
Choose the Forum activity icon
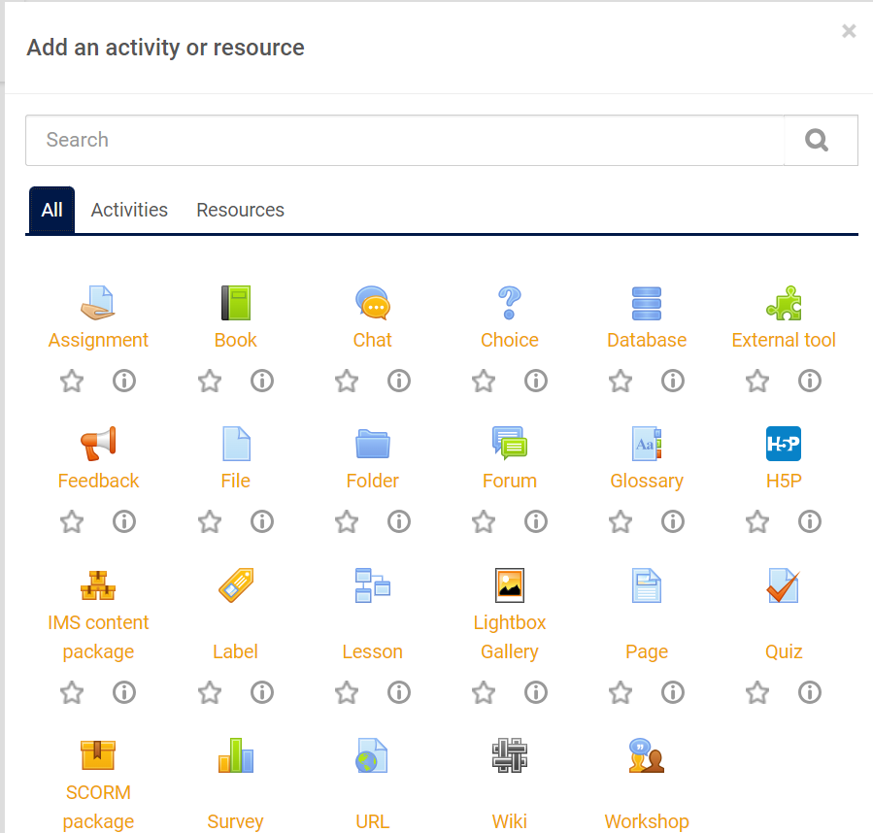[510, 444]
